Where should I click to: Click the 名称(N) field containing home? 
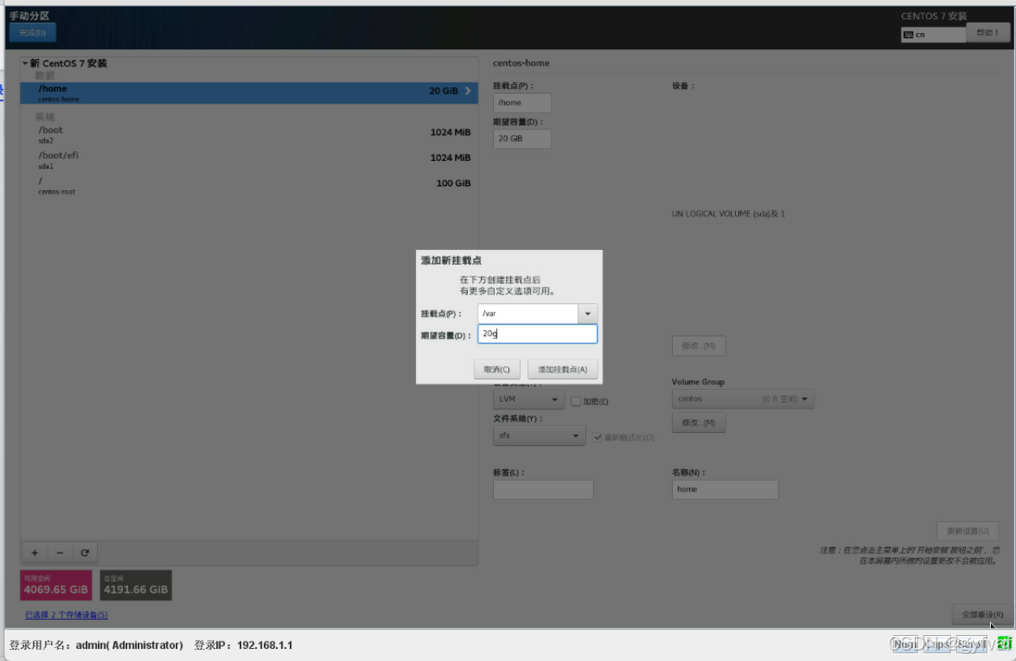pyautogui.click(x=725, y=489)
